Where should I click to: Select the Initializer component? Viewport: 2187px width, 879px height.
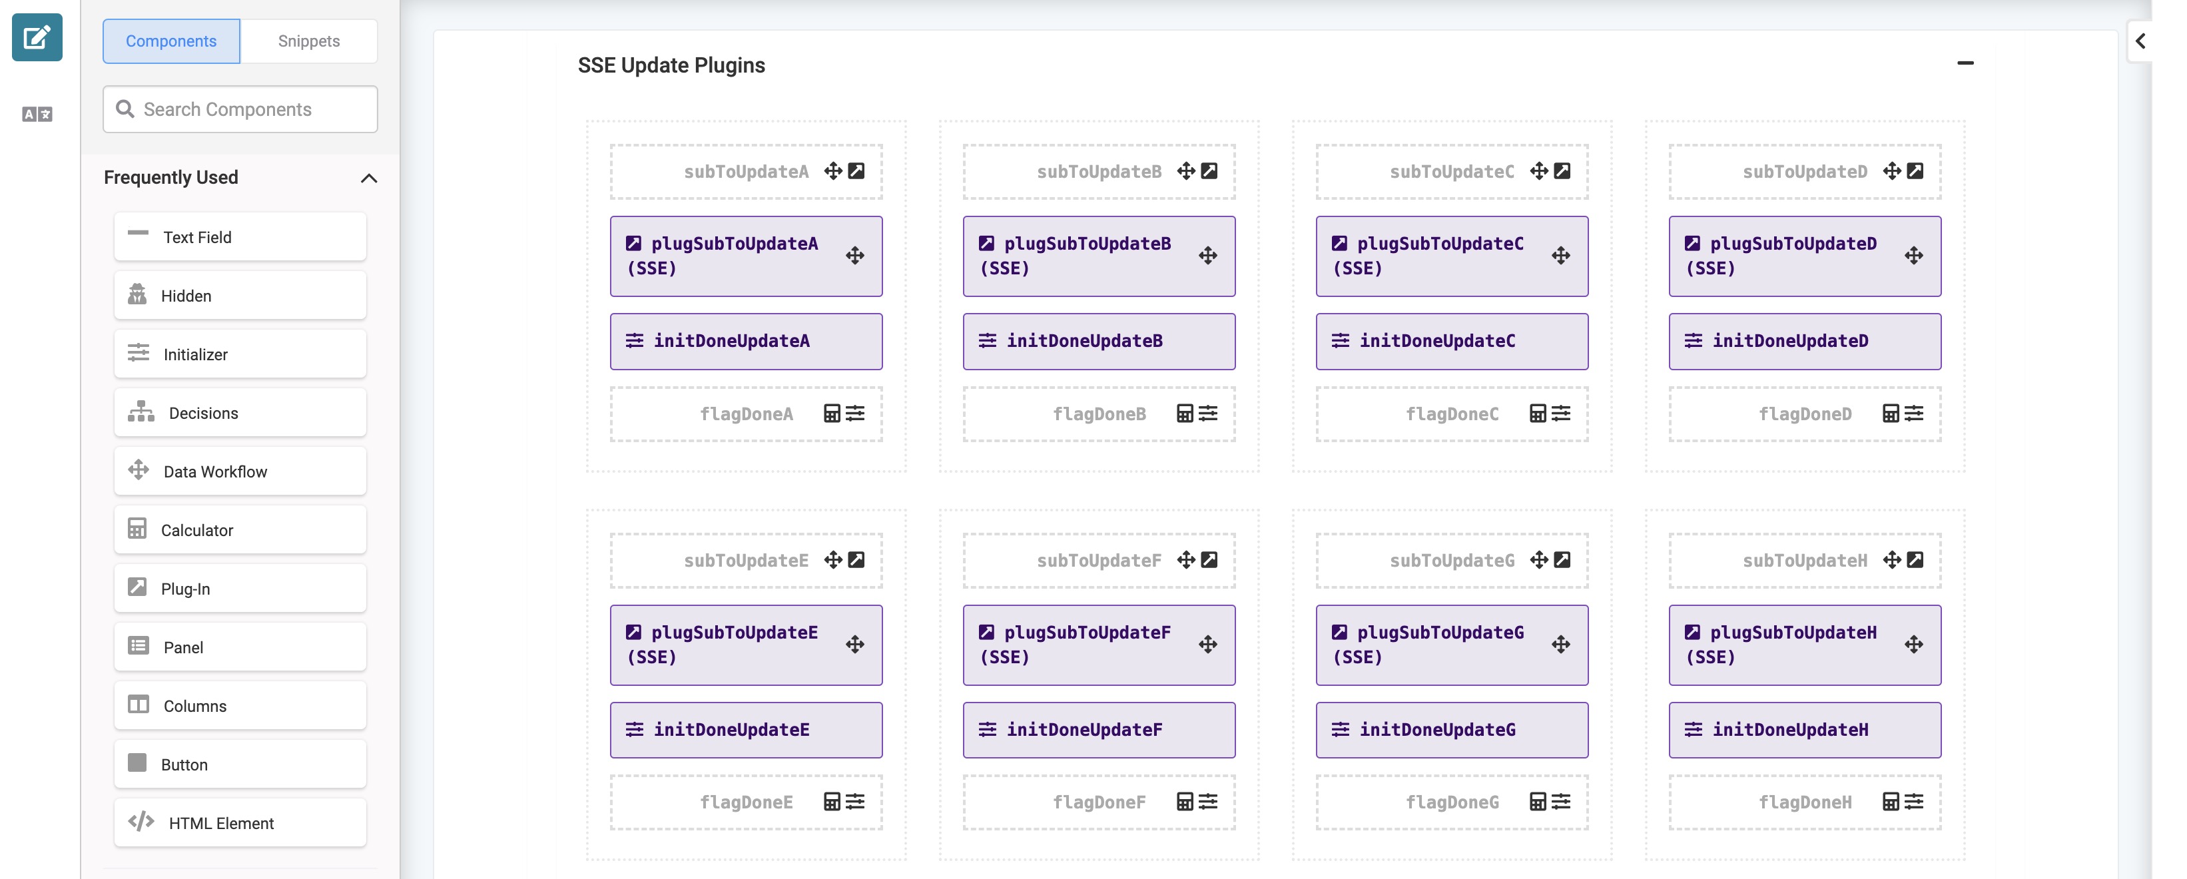(x=240, y=354)
